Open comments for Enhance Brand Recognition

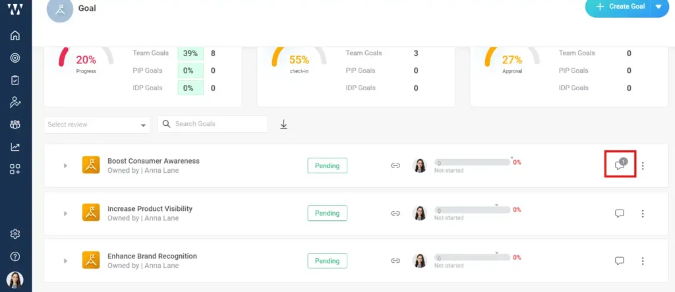(620, 261)
